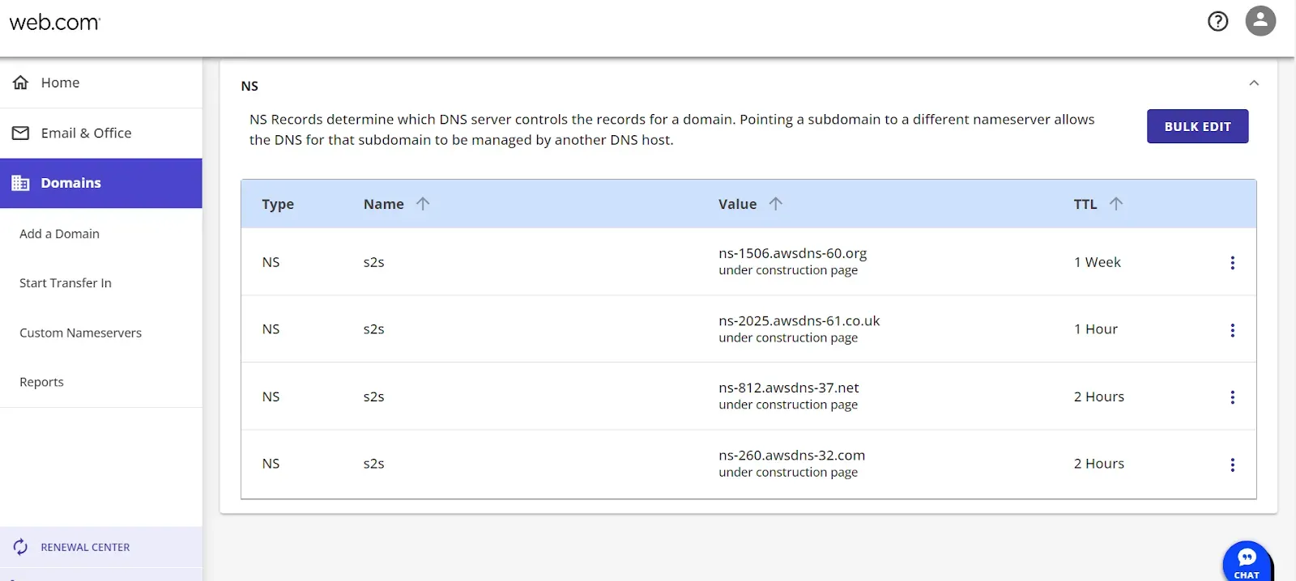The height and width of the screenshot is (581, 1296).
Task: Click s2s name in awsdns-61.co.uk row
Action: 373,329
